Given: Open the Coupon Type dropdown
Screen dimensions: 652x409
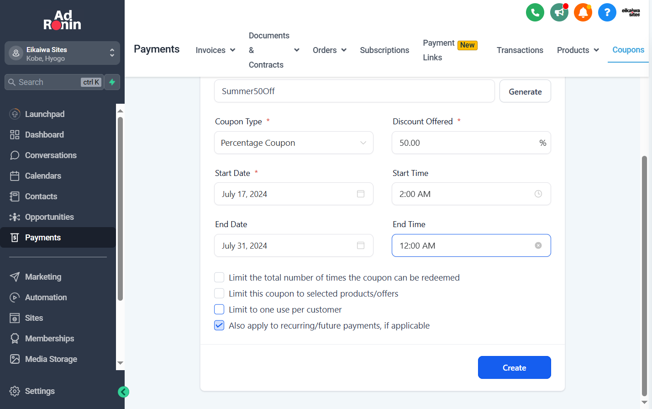Looking at the screenshot, I should [294, 143].
